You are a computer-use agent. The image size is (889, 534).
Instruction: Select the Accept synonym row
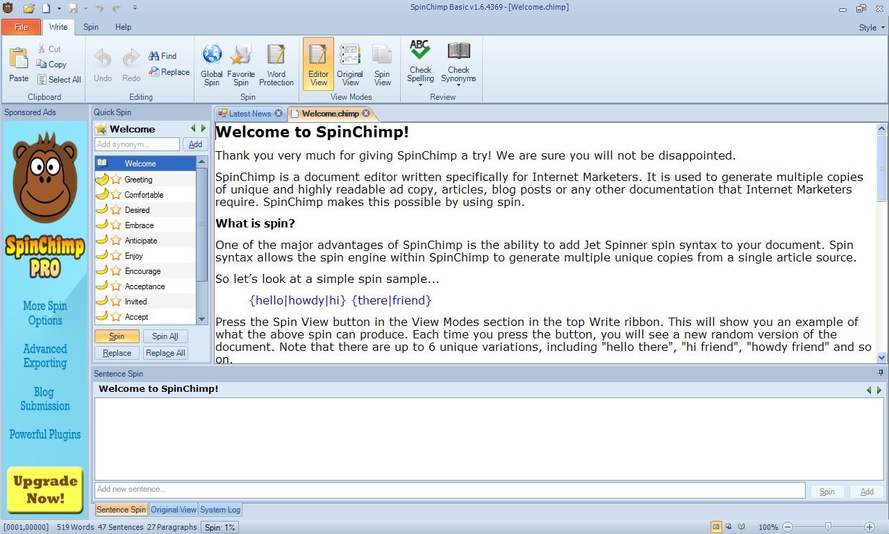145,317
